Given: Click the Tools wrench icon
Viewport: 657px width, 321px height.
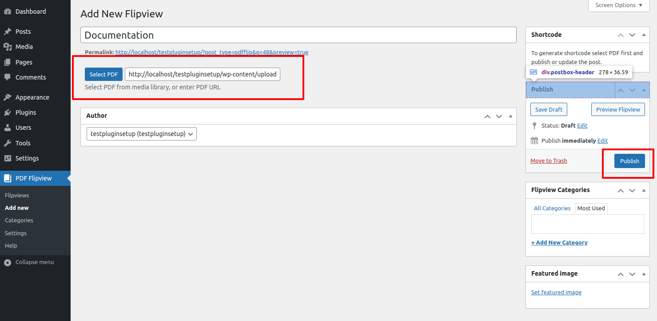Looking at the screenshot, I should 8,143.
